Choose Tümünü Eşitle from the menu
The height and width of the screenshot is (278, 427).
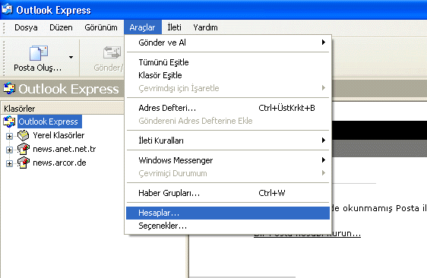coord(228,62)
